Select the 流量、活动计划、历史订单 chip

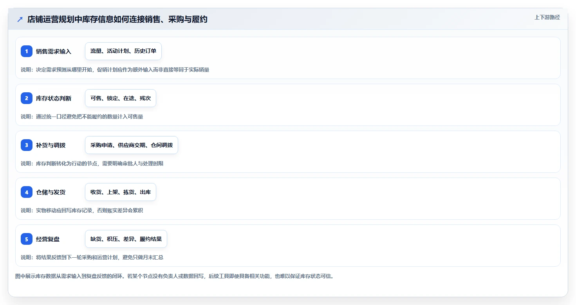(123, 51)
